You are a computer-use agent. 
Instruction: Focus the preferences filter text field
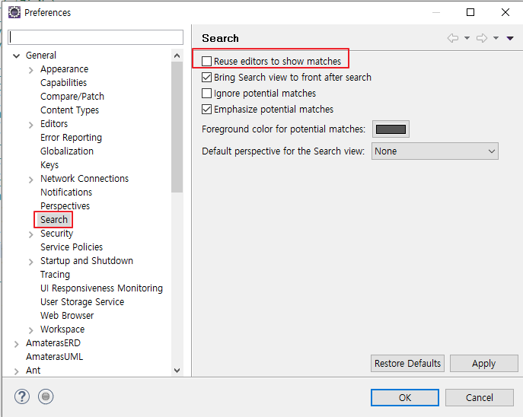click(95, 37)
